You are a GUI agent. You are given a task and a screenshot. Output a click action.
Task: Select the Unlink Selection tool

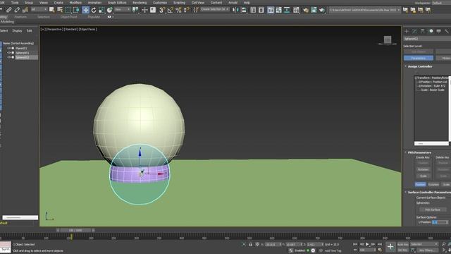(17, 10)
